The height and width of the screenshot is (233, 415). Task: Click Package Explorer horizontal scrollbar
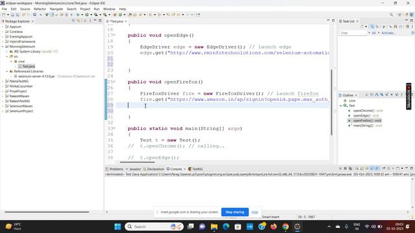[47, 212]
